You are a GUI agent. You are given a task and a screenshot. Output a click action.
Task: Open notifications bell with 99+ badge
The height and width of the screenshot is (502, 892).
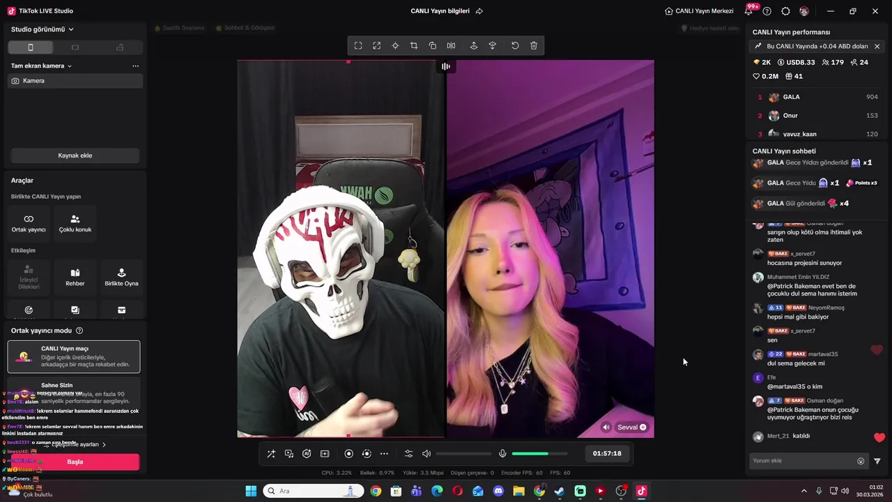pyautogui.click(x=749, y=11)
